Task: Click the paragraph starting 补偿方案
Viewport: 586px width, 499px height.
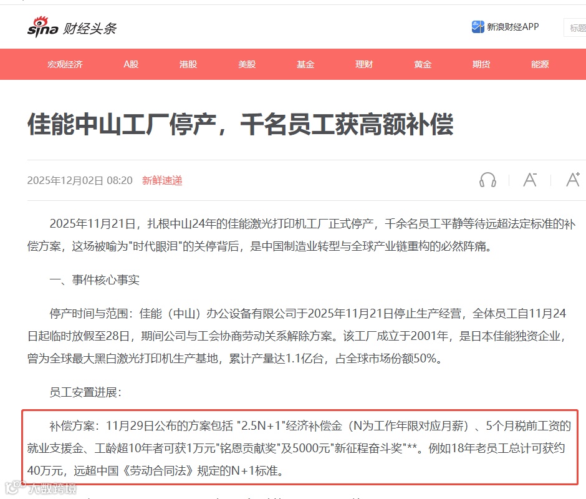Action: pos(299,448)
